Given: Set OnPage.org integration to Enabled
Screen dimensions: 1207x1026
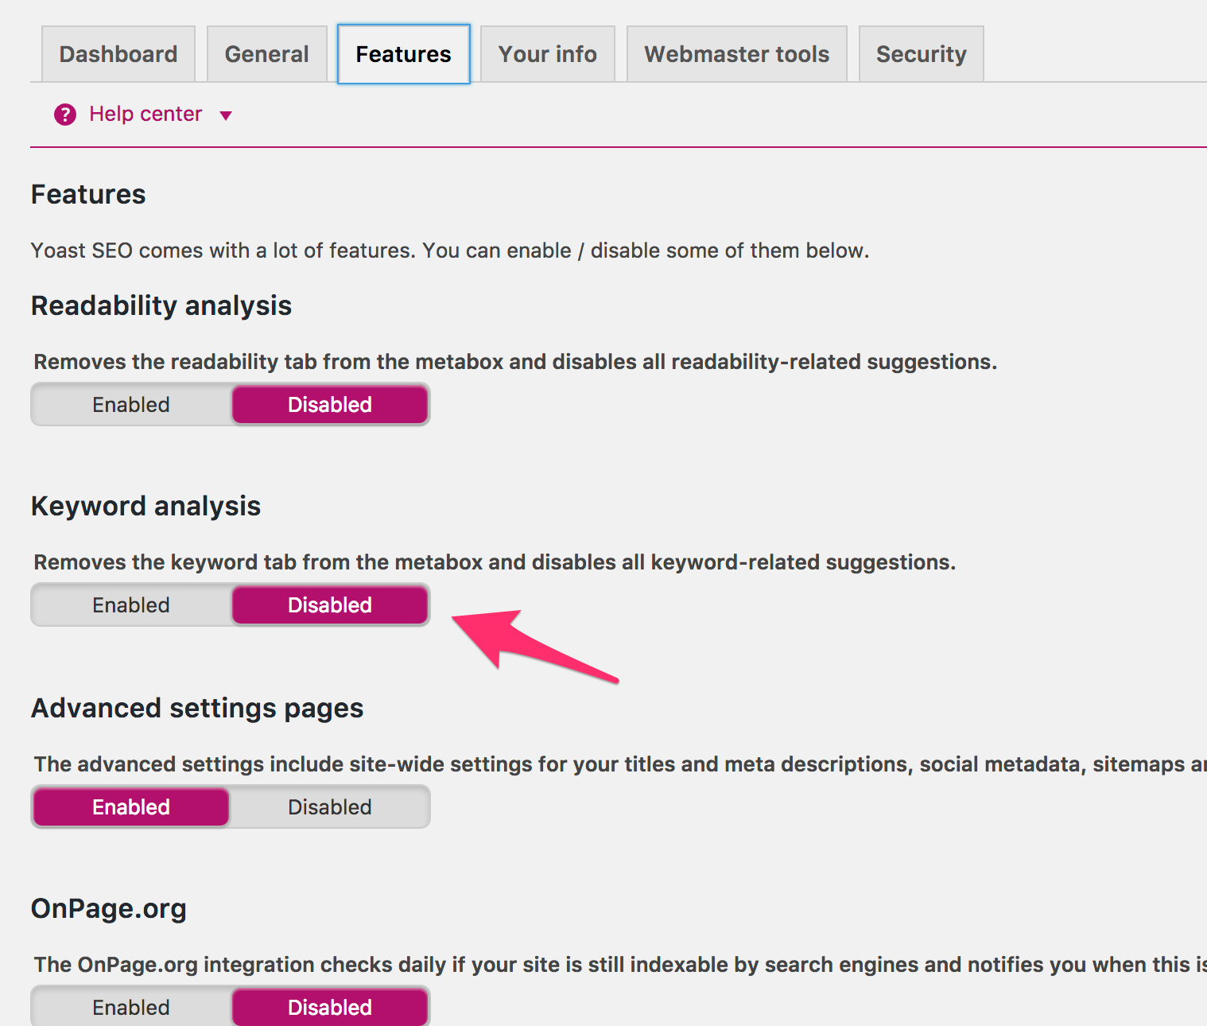Looking at the screenshot, I should coord(131,1008).
